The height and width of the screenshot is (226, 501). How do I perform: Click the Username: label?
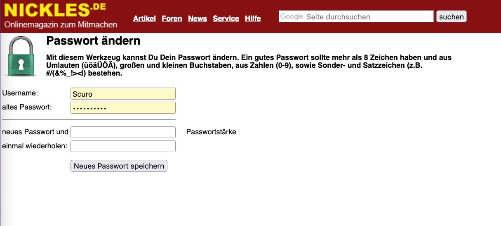[x=20, y=93]
